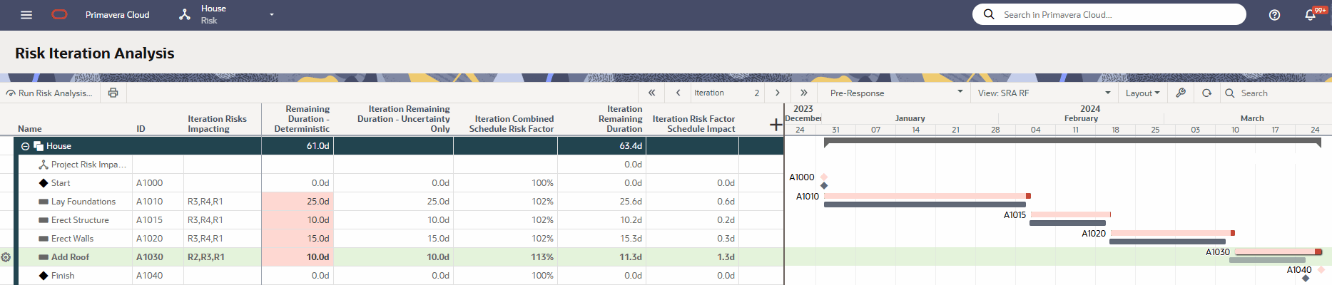Screen dimensions: 1332x285
Task: Click the Search in Primavera Cloud field
Action: (x=1109, y=14)
